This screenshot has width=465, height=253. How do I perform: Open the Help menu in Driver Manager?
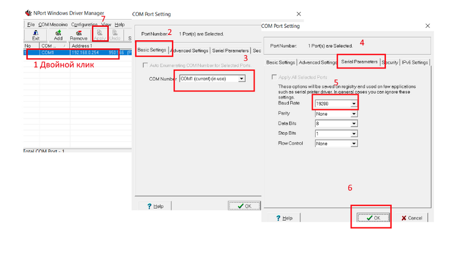[x=120, y=24]
